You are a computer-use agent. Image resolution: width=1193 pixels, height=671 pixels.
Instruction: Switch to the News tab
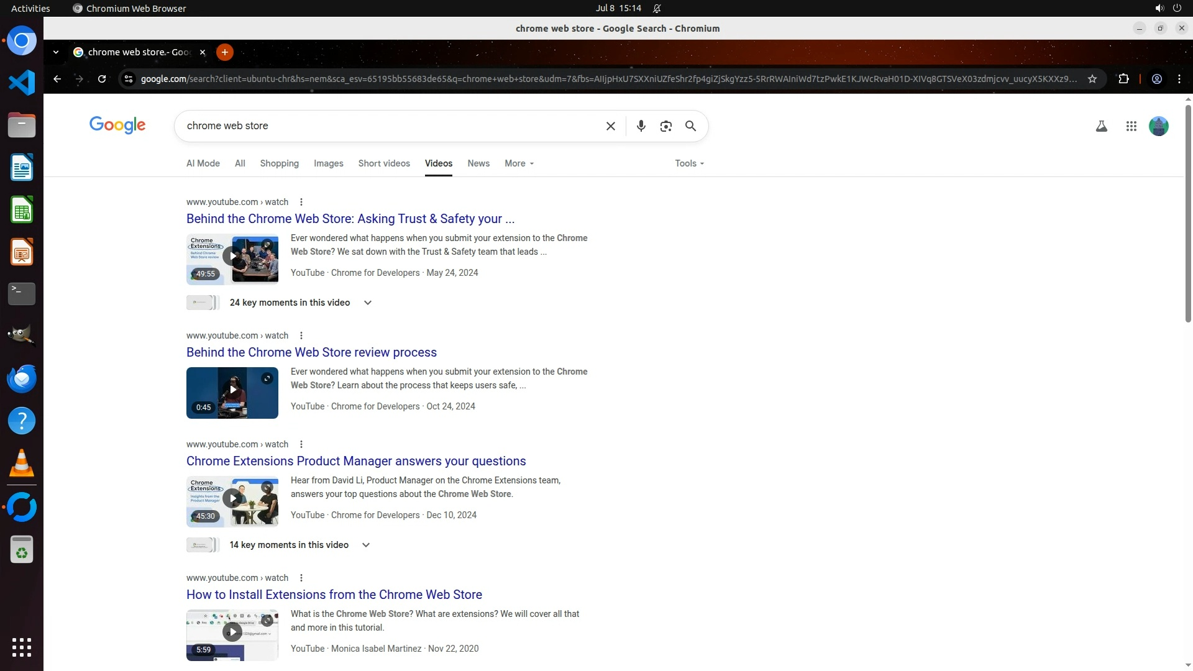tap(478, 163)
